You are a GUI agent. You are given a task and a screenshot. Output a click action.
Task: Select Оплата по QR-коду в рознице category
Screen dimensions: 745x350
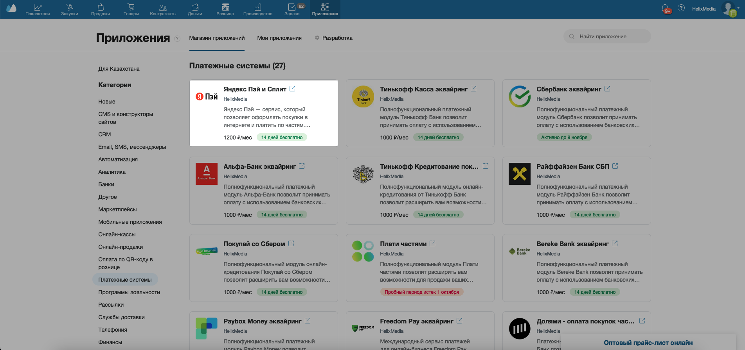click(126, 263)
